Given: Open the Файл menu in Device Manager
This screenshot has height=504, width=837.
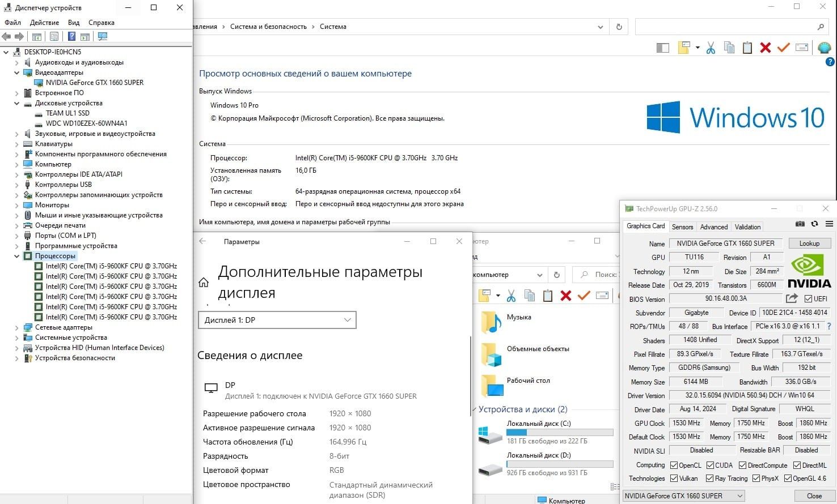Looking at the screenshot, I should tap(12, 23).
